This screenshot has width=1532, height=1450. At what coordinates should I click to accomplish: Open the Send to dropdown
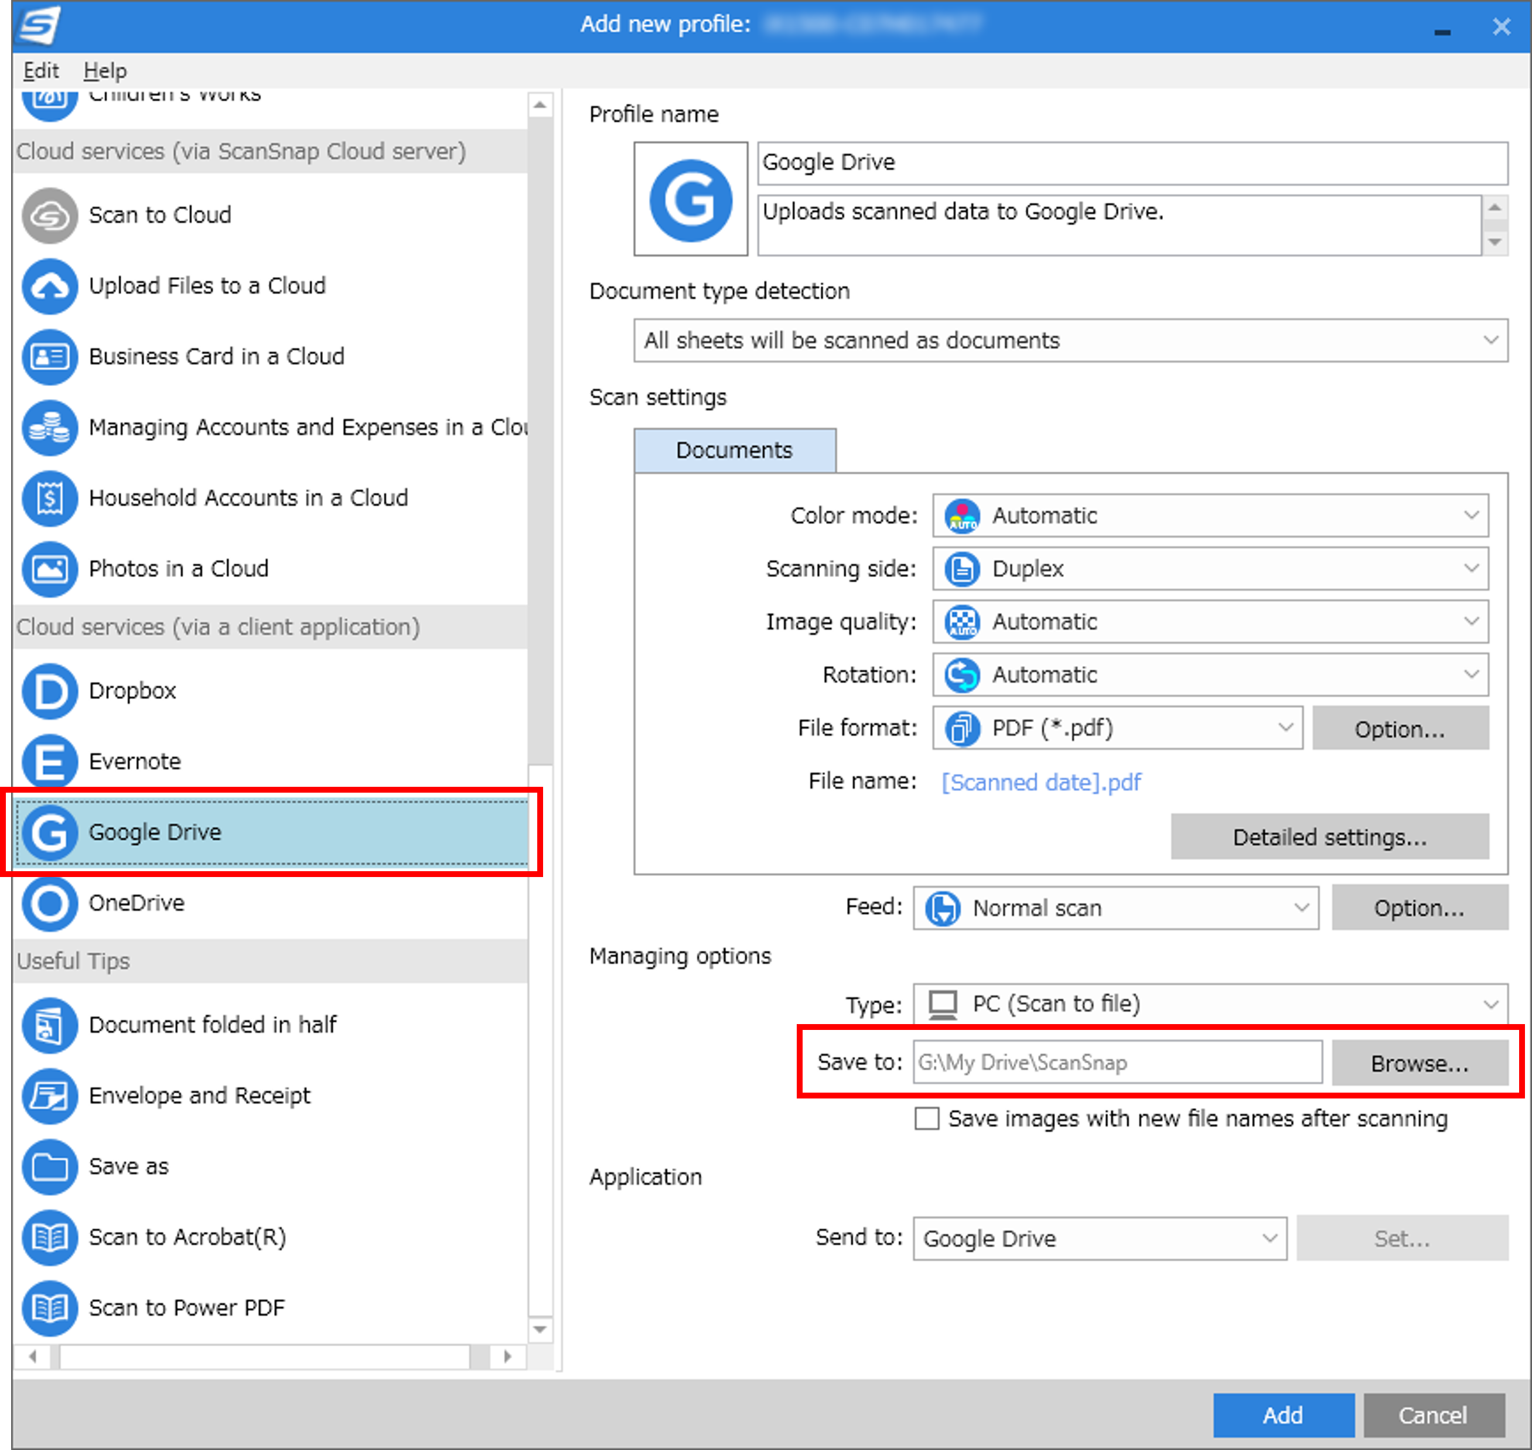1100,1239
